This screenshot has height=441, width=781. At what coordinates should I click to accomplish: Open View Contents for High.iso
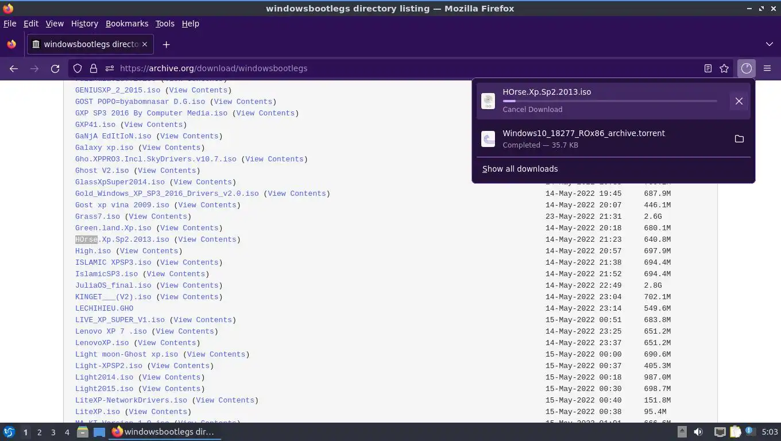click(149, 251)
